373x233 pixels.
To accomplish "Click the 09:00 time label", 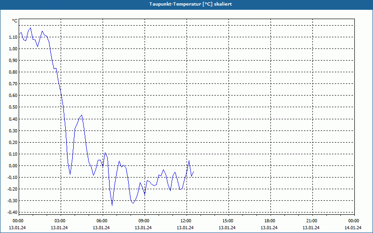I will point(145,221).
